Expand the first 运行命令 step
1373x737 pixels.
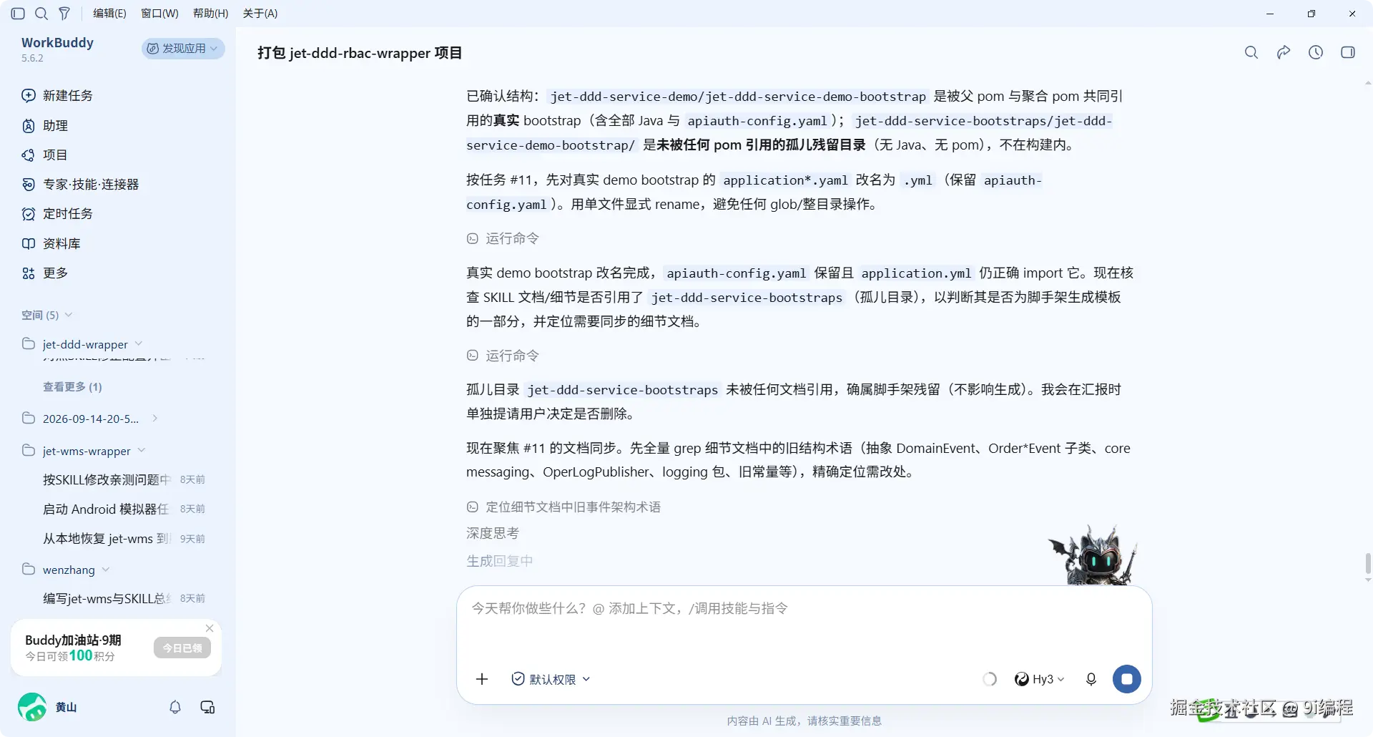(503, 238)
